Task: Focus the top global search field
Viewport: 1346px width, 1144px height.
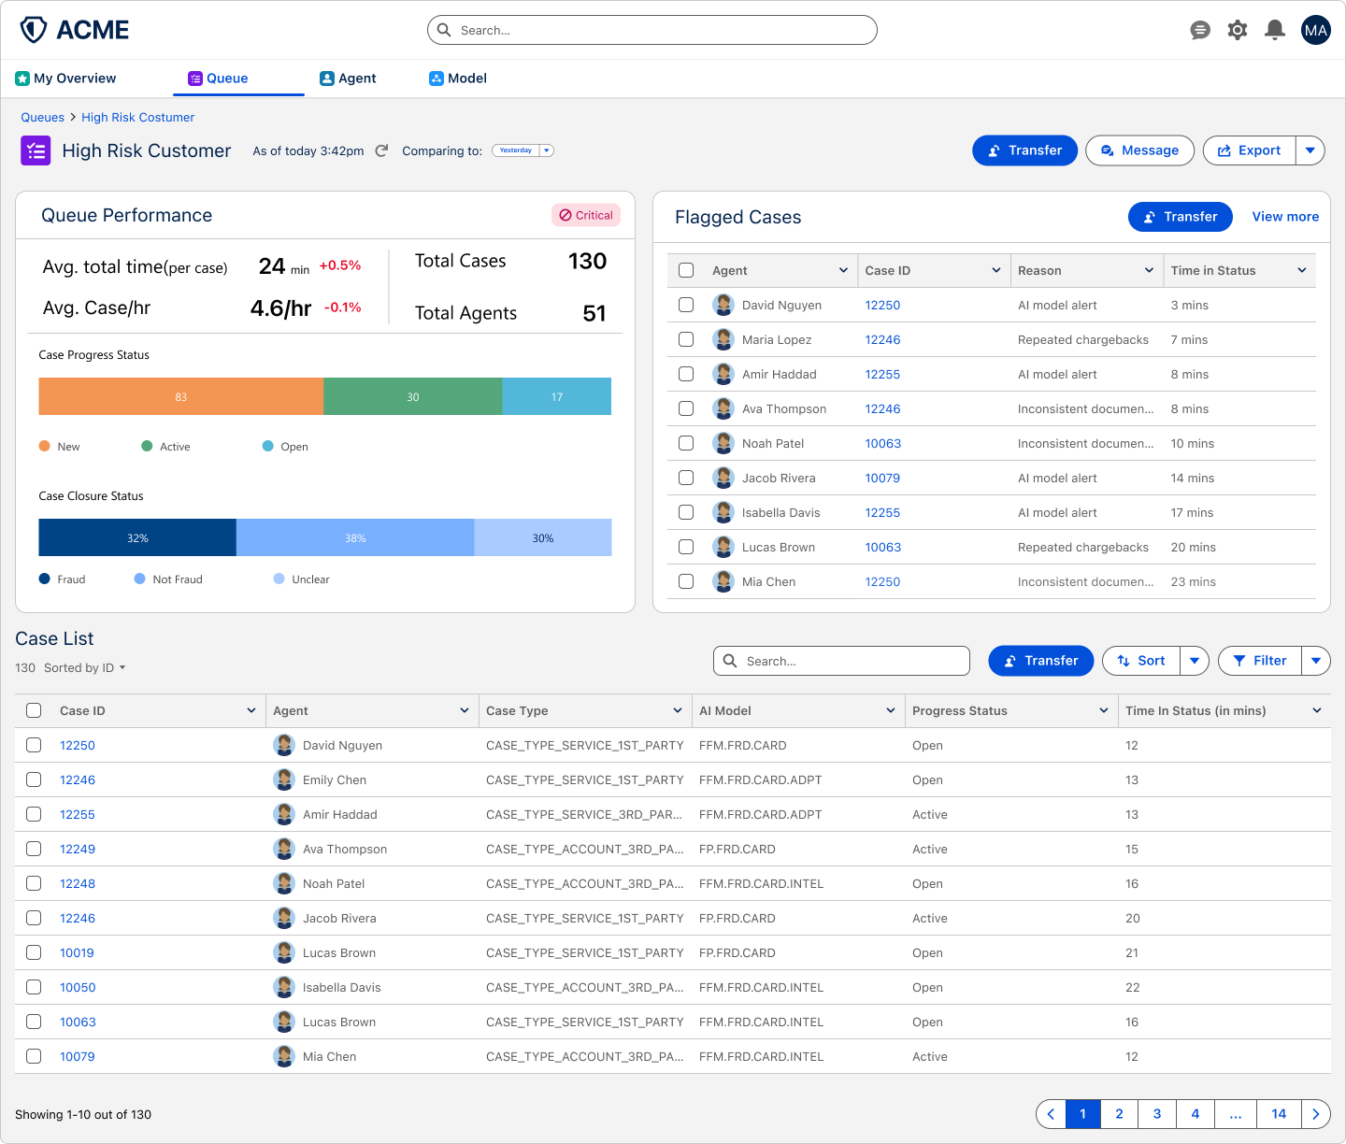Action: pyautogui.click(x=652, y=30)
